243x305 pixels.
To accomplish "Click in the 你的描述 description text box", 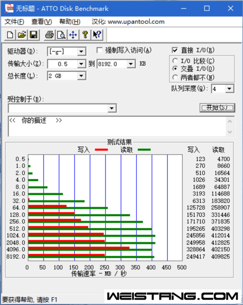I will [114, 126].
